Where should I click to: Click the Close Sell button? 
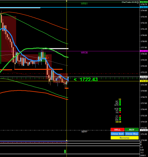[x=117, y=134]
